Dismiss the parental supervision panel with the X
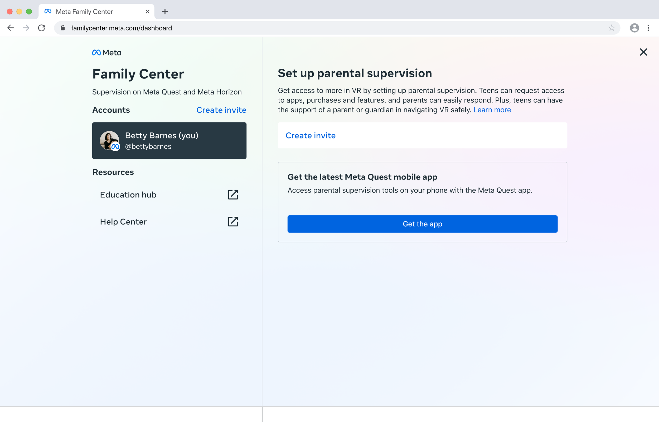The image size is (659, 422). (x=643, y=52)
